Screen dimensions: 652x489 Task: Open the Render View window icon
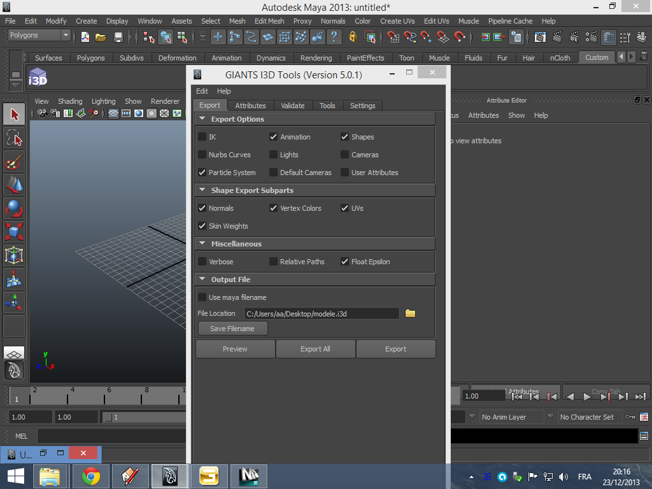pos(540,37)
